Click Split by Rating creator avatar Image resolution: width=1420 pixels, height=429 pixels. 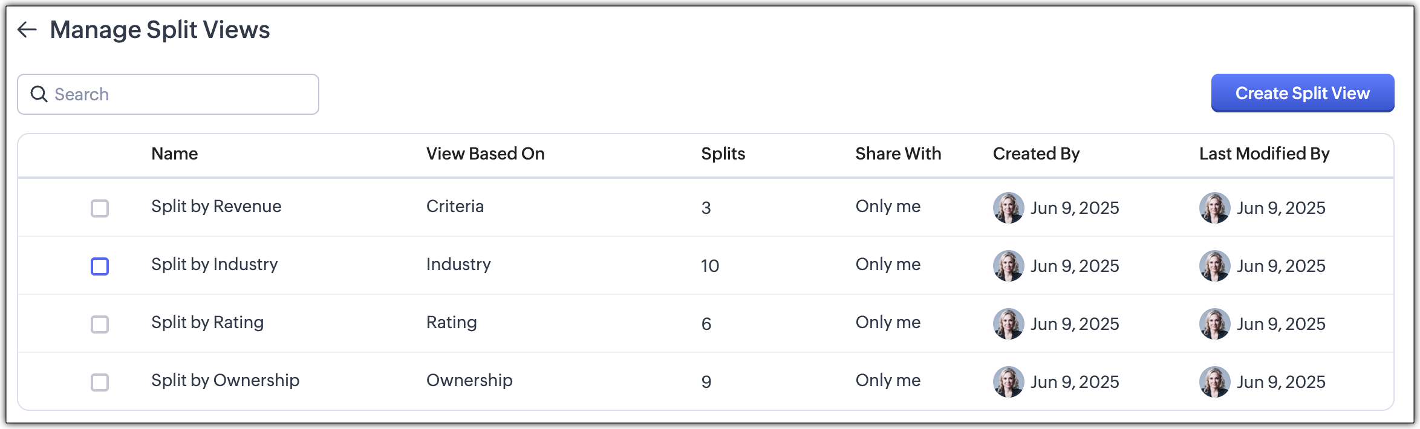point(1008,324)
